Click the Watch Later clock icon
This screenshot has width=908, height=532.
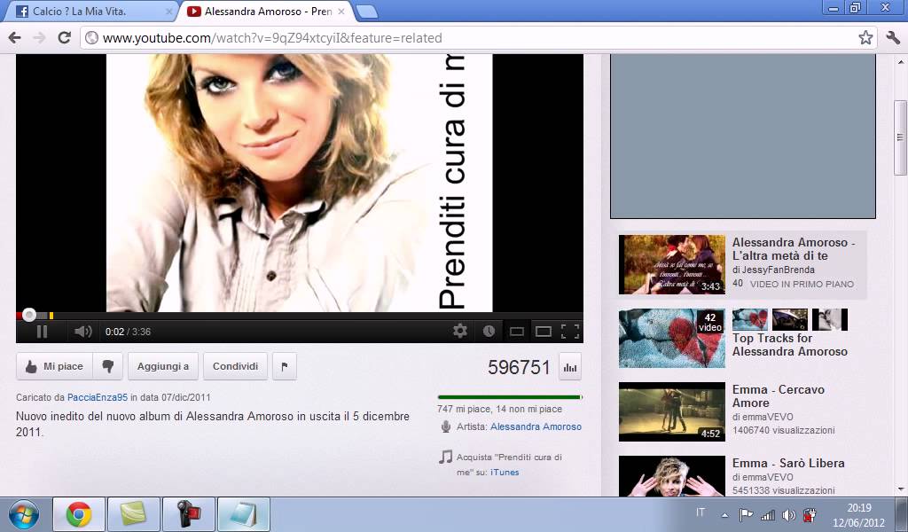(489, 331)
